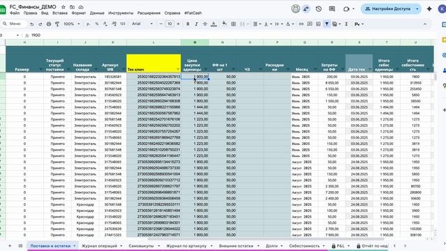Click the font size field showing 10
The width and height of the screenshot is (446, 251).
[169, 24]
